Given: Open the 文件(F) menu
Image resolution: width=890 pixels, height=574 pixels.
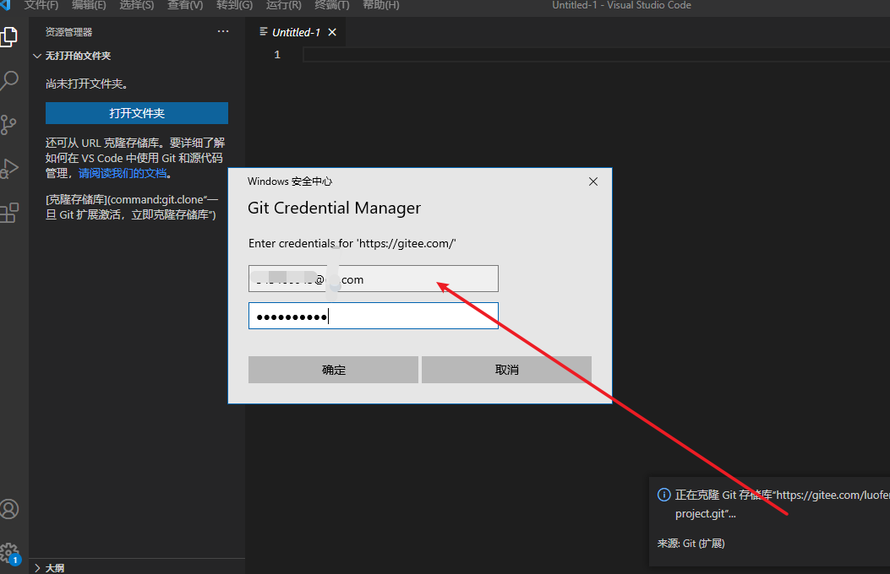Looking at the screenshot, I should click(x=41, y=5).
